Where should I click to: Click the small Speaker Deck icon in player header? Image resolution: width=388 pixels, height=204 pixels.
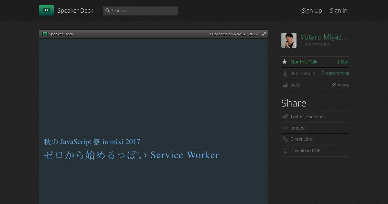pos(45,34)
